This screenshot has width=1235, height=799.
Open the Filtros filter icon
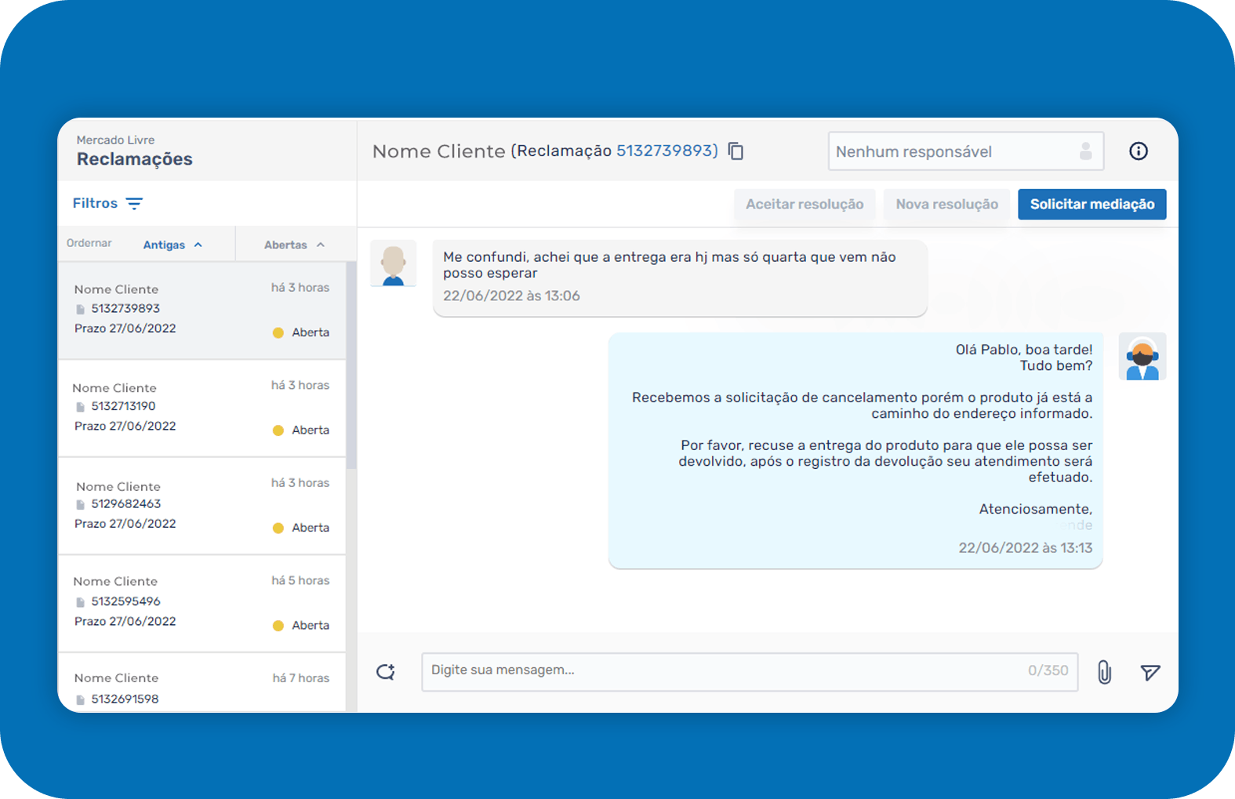click(x=134, y=204)
